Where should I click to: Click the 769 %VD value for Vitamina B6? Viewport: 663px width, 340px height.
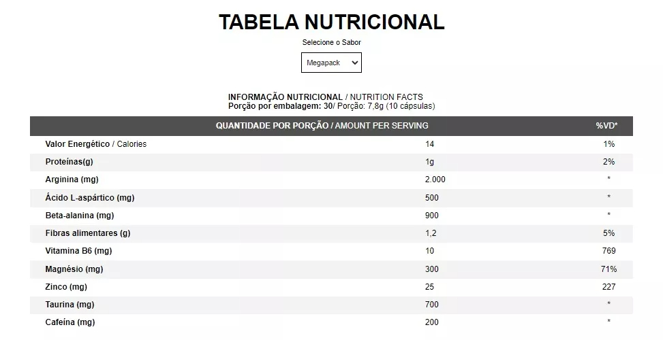(608, 251)
